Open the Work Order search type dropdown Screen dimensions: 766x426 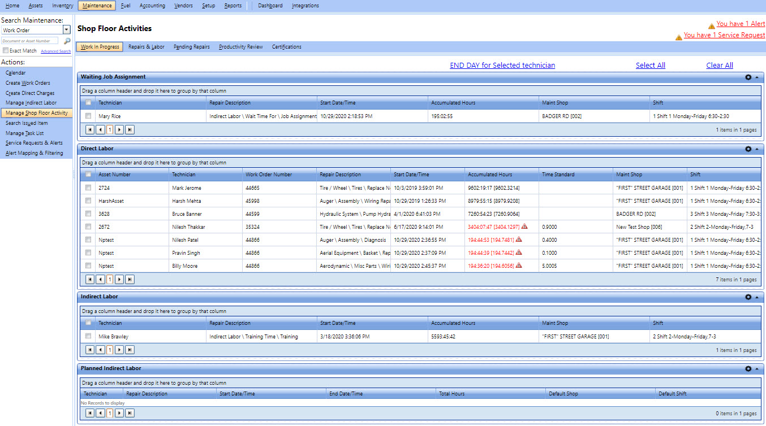pyautogui.click(x=66, y=30)
